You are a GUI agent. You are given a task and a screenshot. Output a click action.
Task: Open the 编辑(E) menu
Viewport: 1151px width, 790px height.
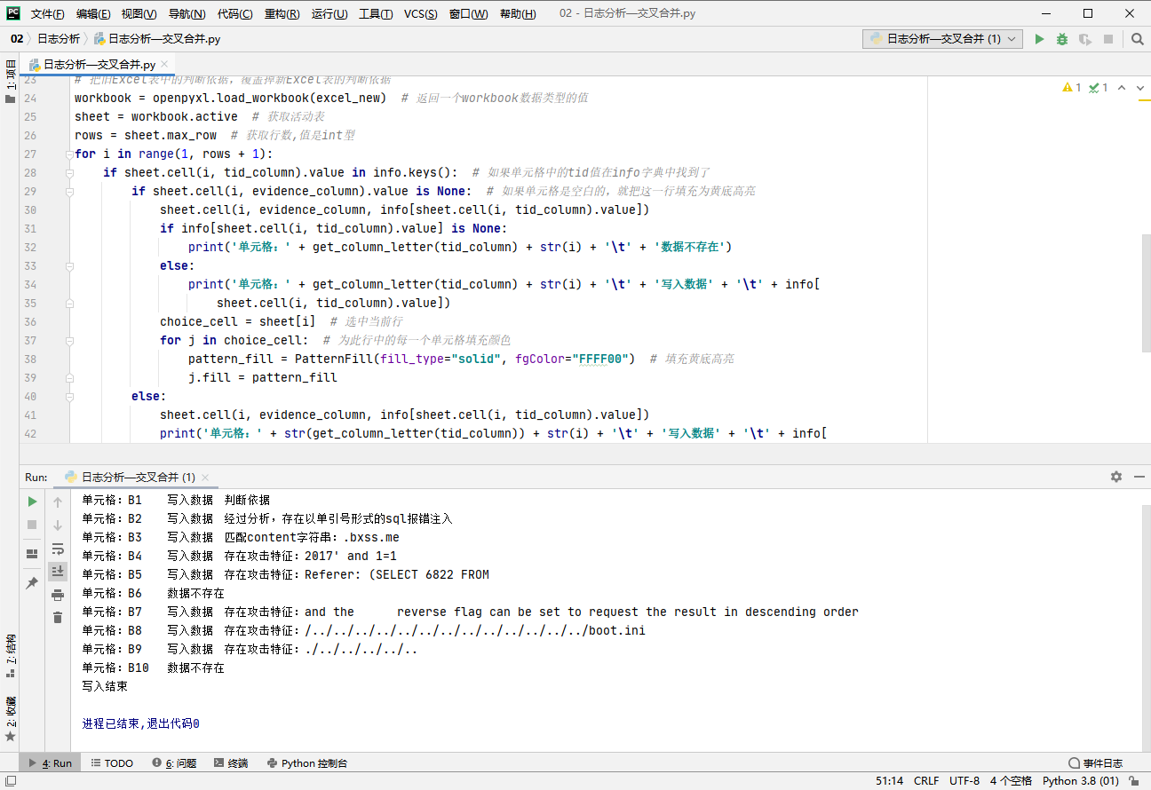[93, 14]
